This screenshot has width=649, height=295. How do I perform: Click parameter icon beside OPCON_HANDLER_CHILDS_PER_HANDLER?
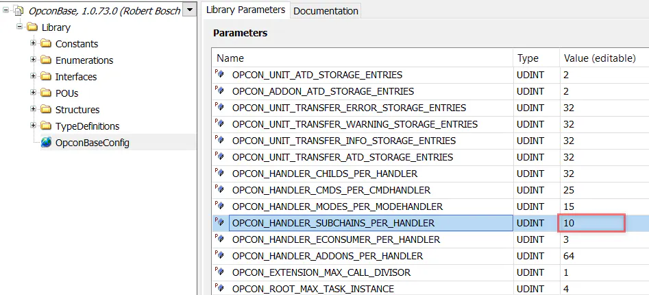[220, 174]
